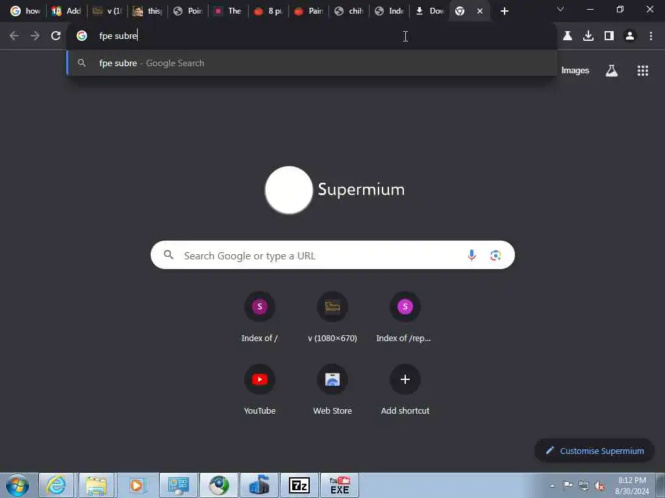Switch to the 'chih' tab

click(349, 11)
